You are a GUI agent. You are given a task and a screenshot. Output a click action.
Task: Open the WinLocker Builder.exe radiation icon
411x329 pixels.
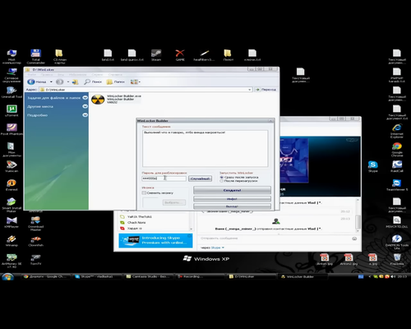click(98, 100)
